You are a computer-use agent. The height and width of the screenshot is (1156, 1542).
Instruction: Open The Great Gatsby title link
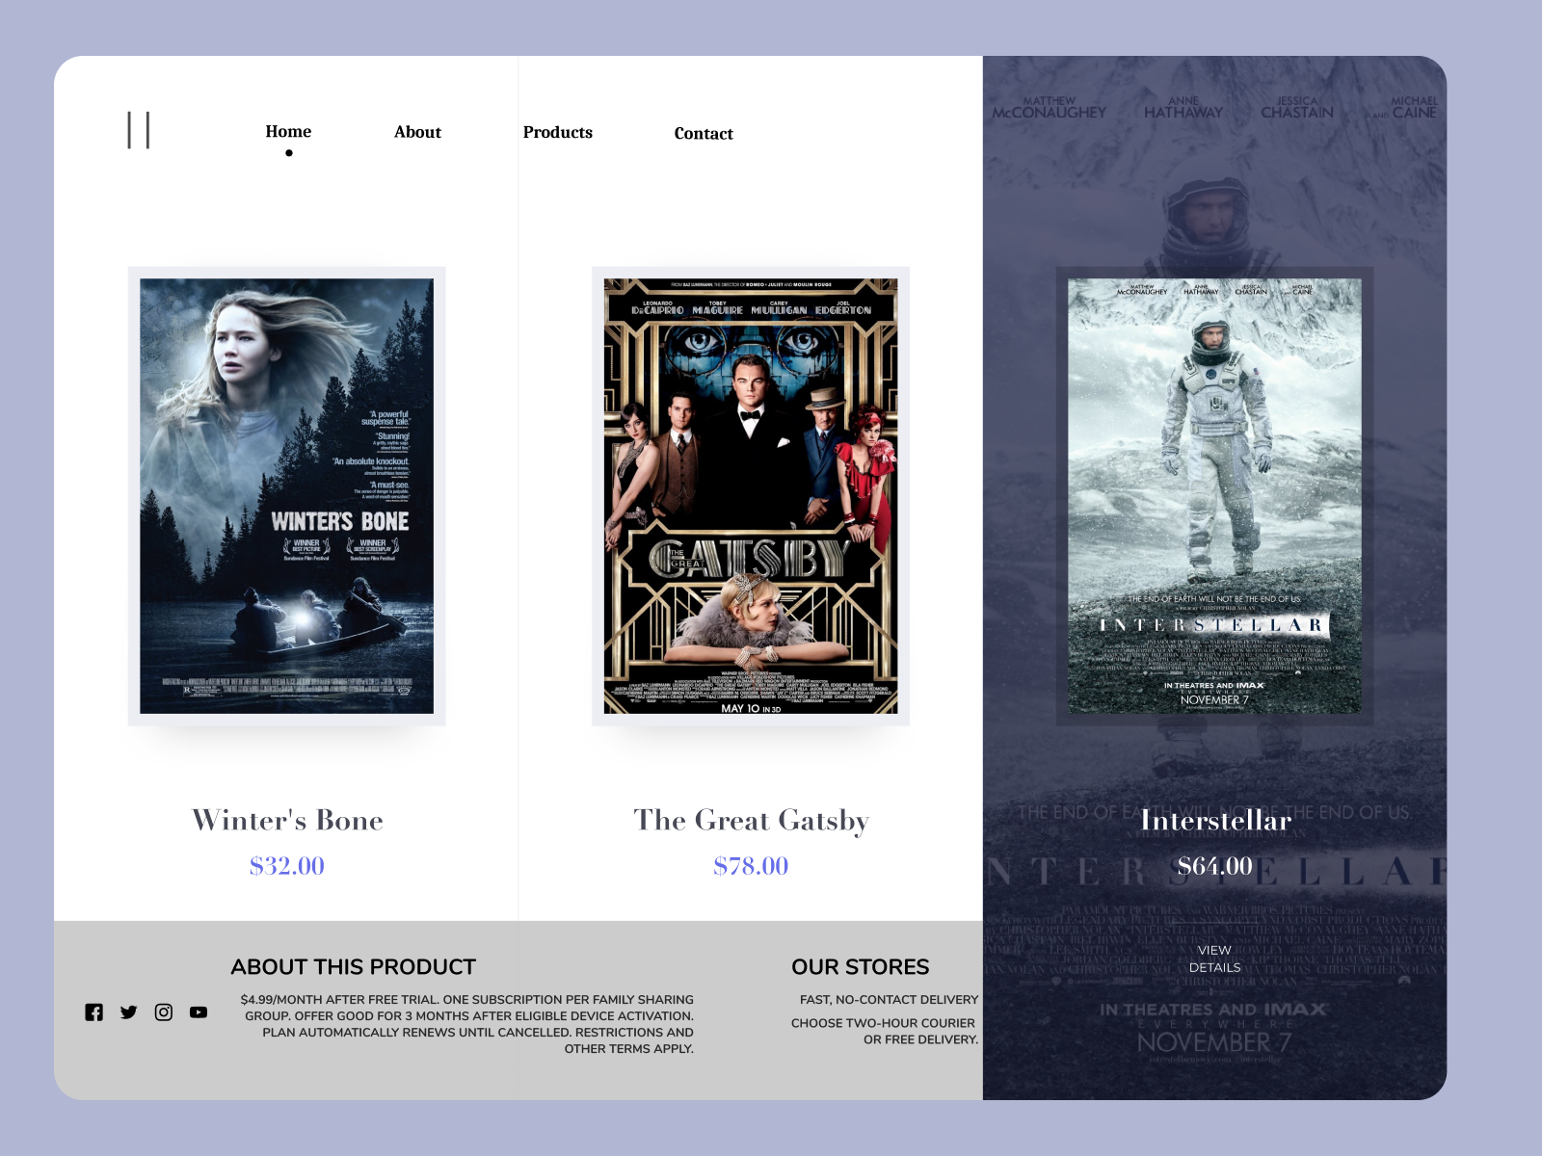(751, 820)
